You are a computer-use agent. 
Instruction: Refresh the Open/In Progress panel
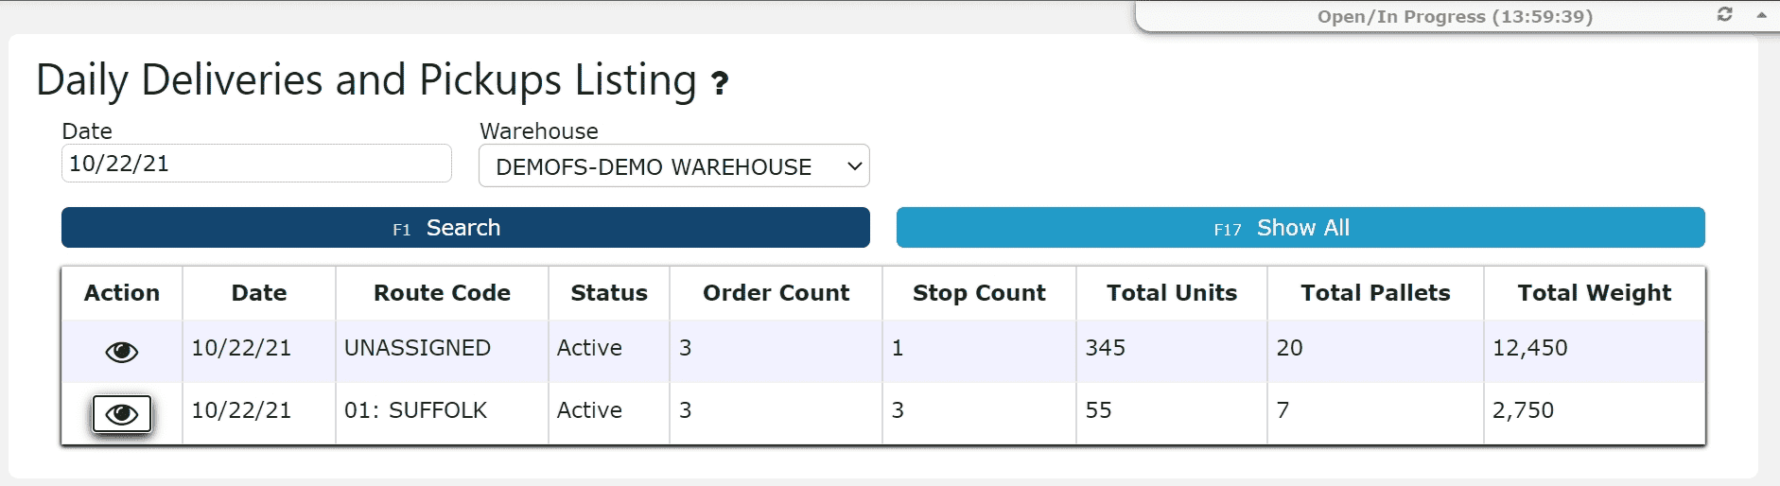coord(1725,15)
